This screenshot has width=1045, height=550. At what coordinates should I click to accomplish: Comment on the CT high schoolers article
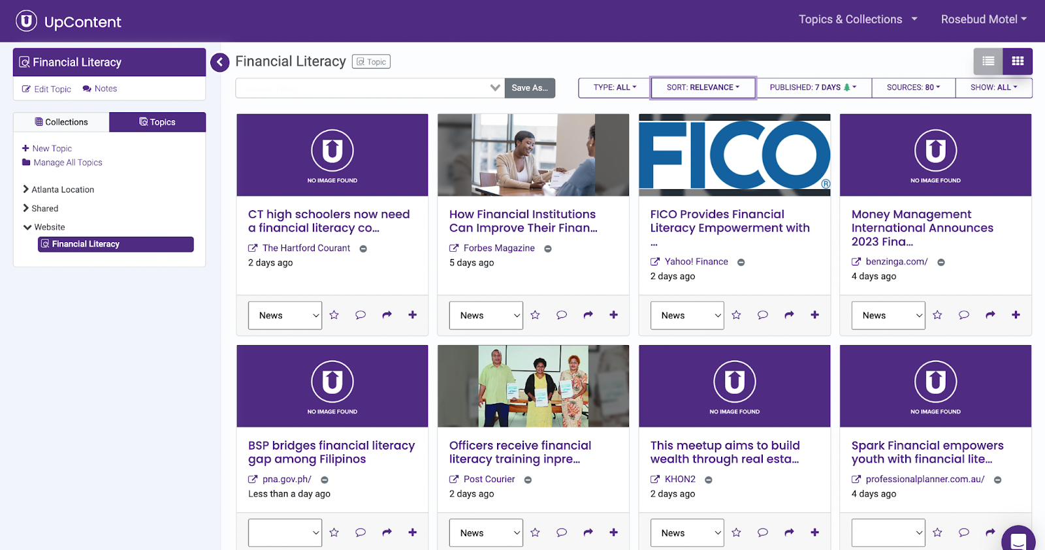click(x=361, y=315)
